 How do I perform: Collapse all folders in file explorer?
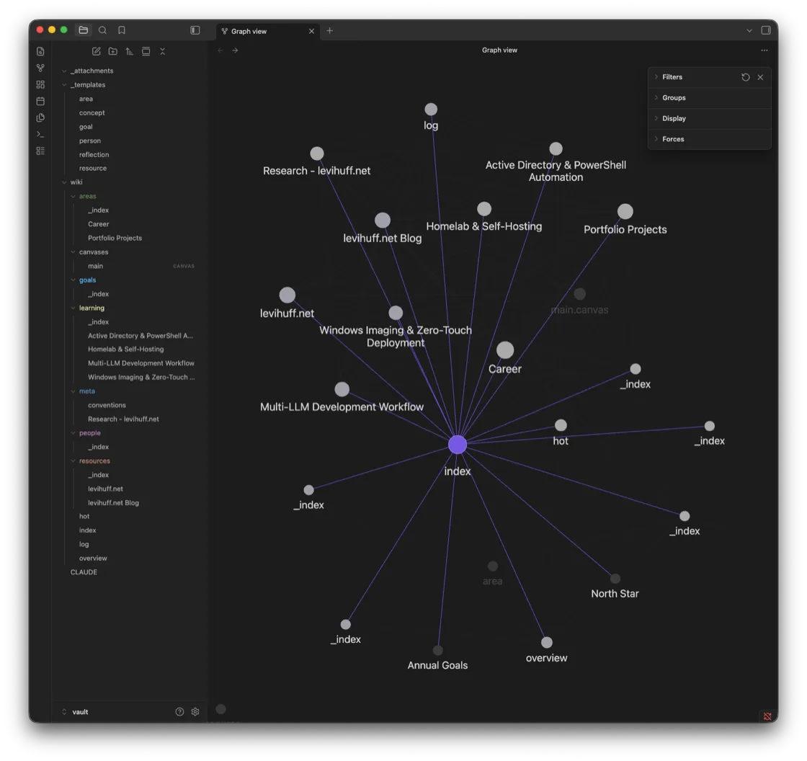[x=163, y=51]
